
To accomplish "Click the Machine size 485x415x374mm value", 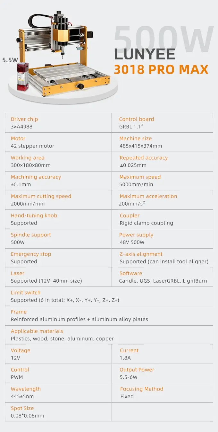I will (x=141, y=146).
